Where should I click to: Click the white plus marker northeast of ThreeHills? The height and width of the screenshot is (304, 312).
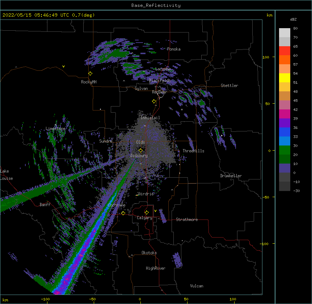coord(222,135)
